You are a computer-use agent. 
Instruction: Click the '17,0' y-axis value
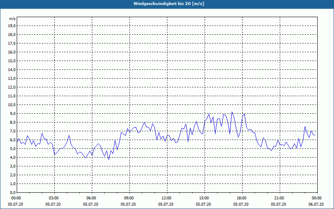pos(12,43)
